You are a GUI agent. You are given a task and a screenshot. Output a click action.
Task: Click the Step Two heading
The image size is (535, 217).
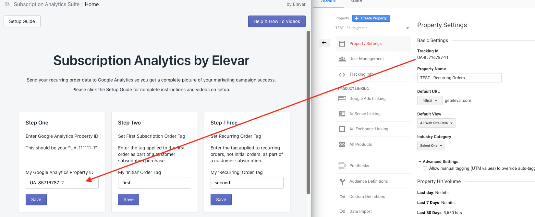point(129,123)
